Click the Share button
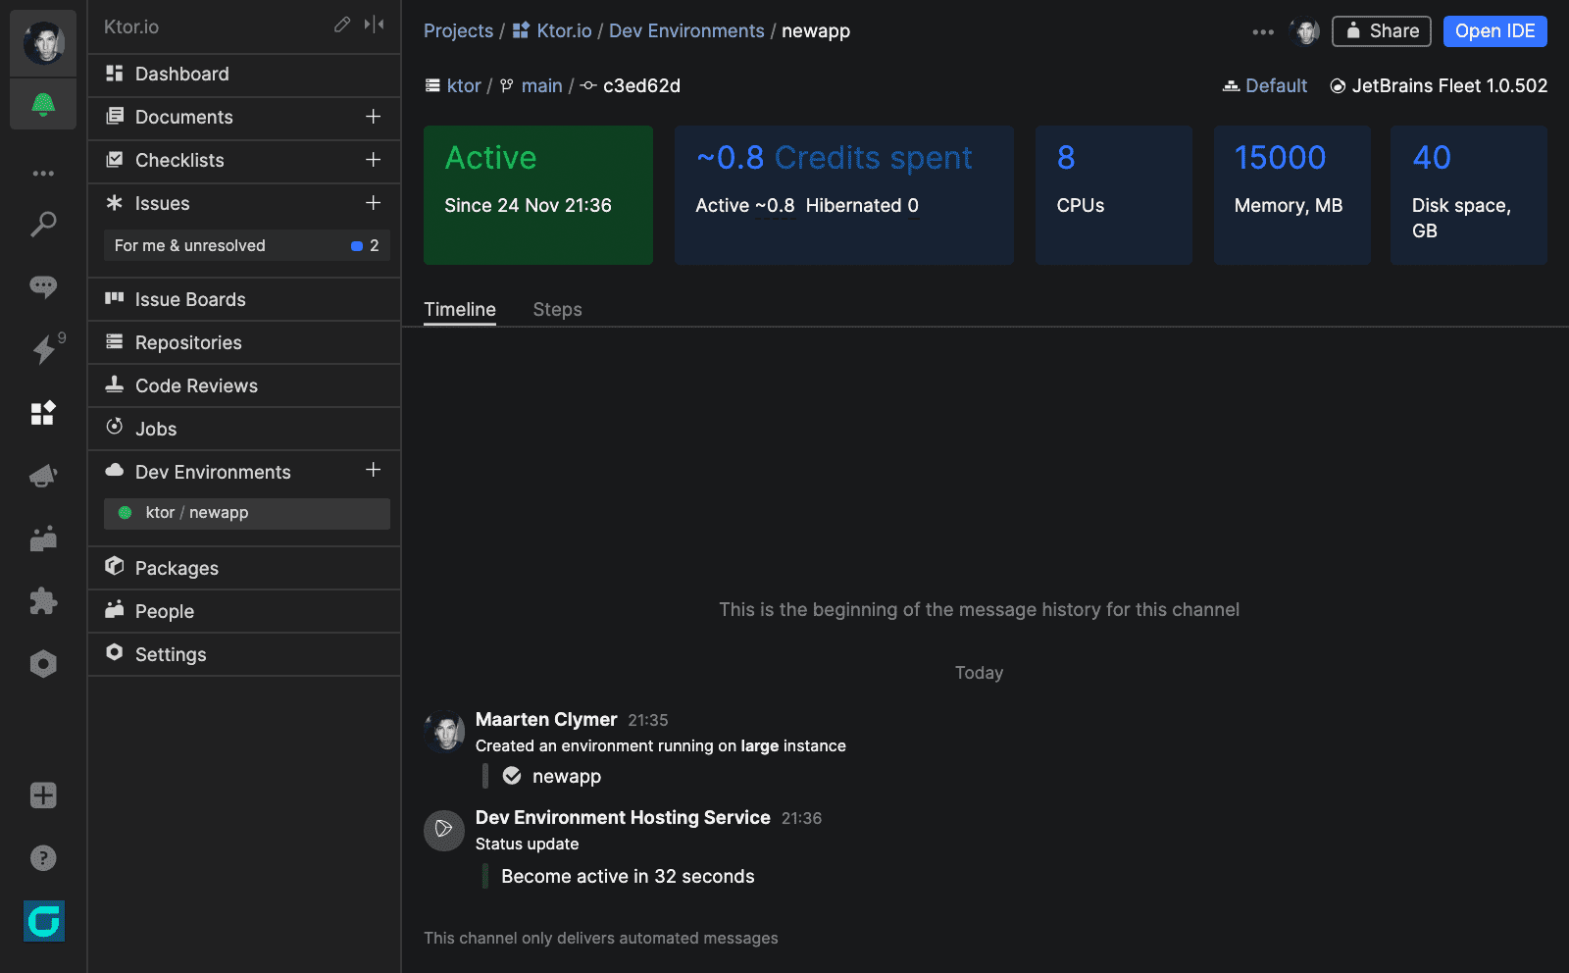 click(1381, 31)
